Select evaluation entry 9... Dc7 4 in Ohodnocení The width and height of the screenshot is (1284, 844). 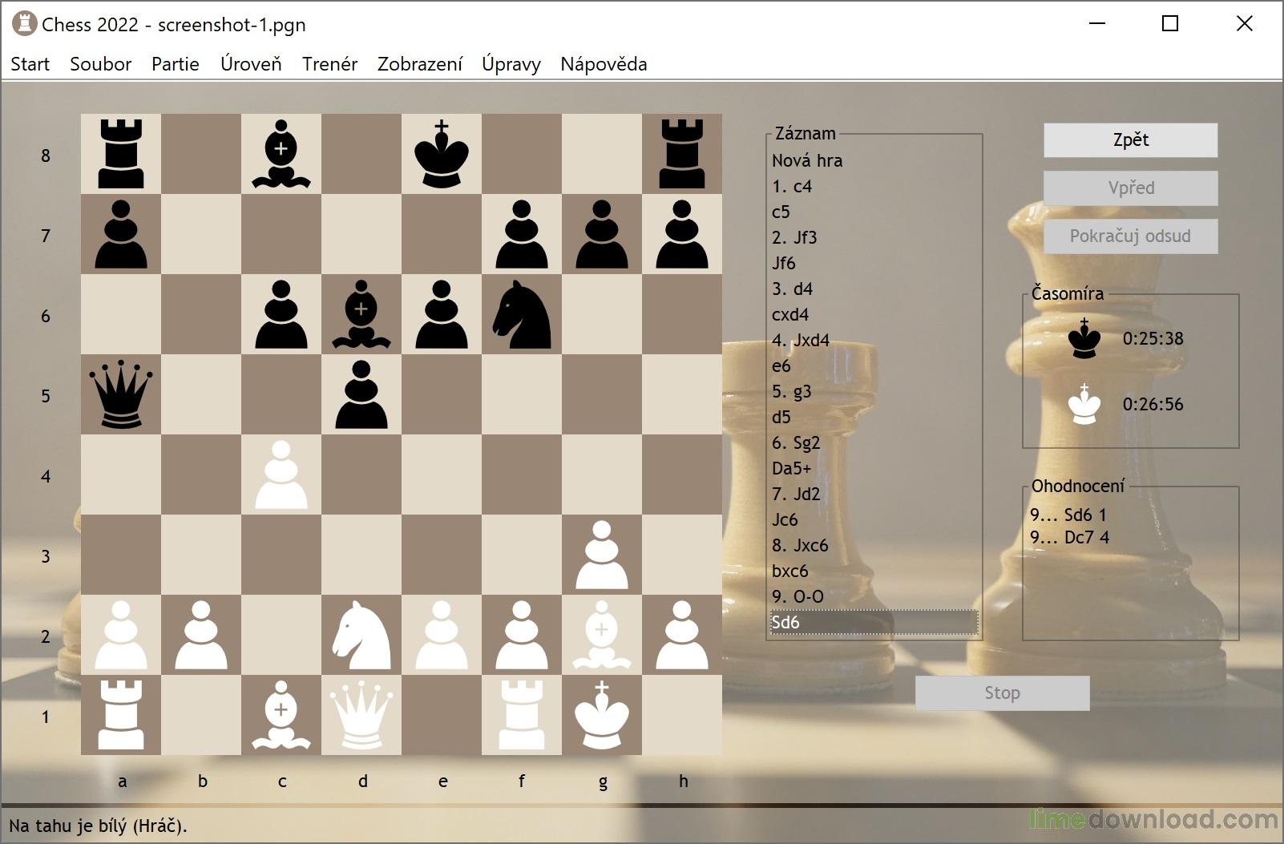point(1070,538)
